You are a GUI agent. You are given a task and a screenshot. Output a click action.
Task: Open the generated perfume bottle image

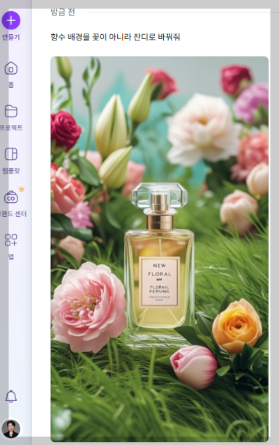159,249
